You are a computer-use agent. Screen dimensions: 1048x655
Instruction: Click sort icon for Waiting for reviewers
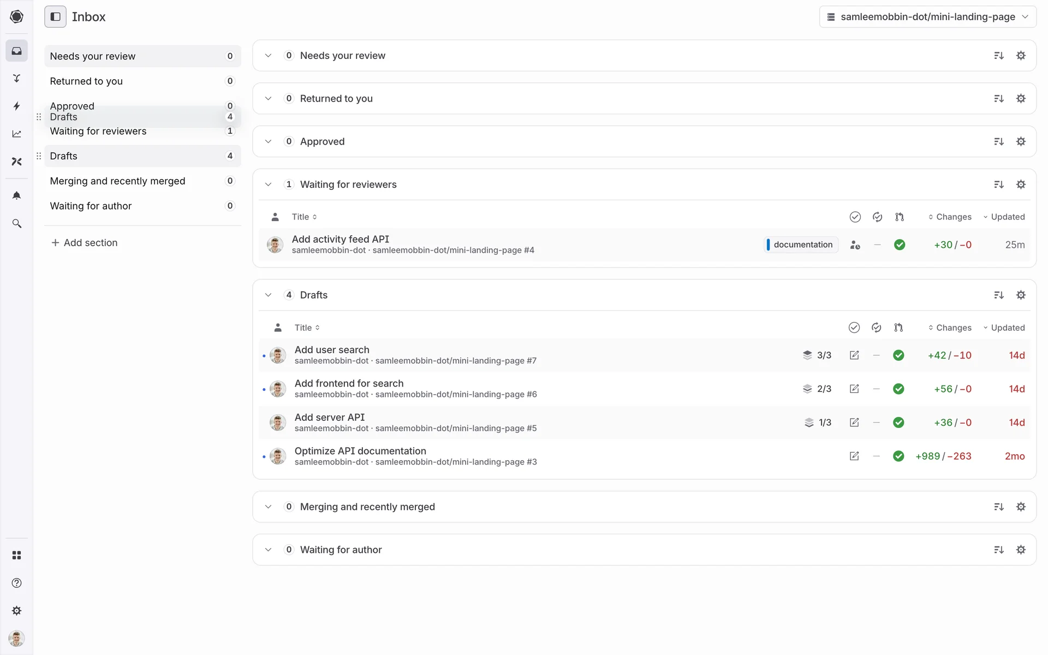click(999, 184)
